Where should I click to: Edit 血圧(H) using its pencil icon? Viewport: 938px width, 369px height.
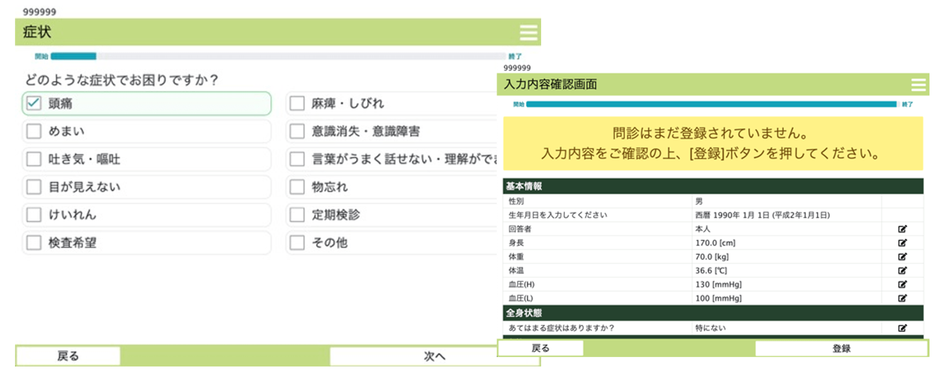pyautogui.click(x=902, y=285)
